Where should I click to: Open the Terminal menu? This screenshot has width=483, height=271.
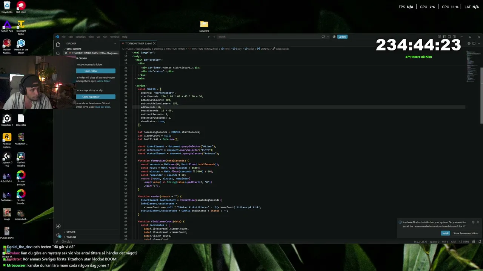(115, 37)
